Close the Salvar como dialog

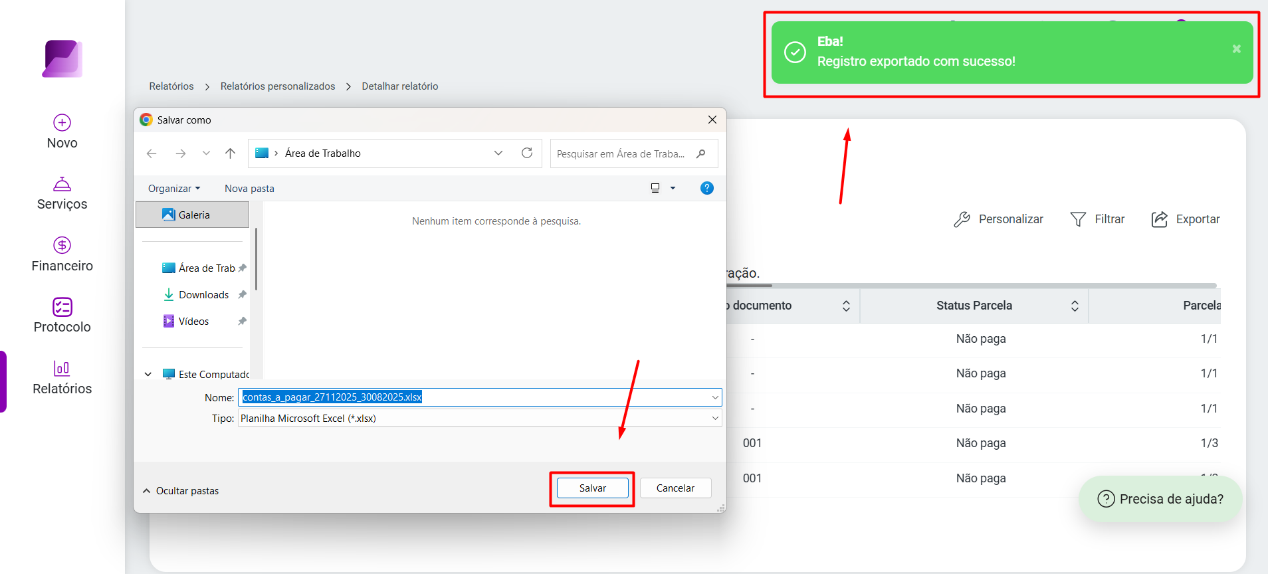(712, 120)
